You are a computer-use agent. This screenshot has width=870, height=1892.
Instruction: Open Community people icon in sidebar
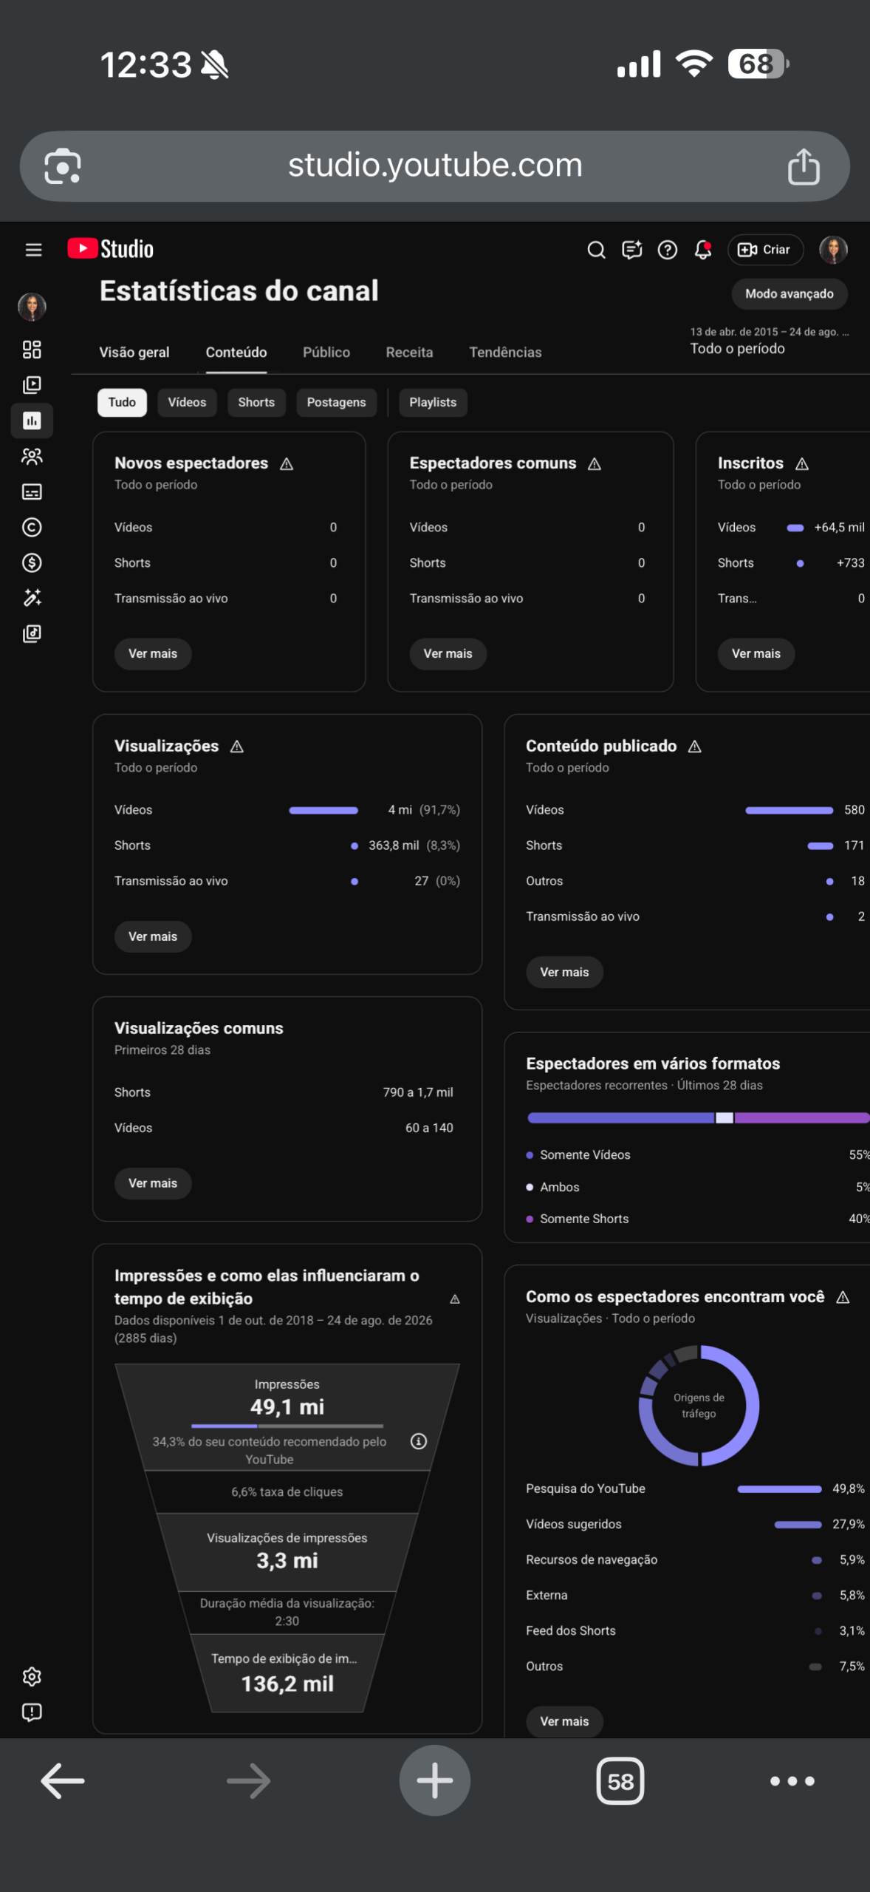point(32,456)
